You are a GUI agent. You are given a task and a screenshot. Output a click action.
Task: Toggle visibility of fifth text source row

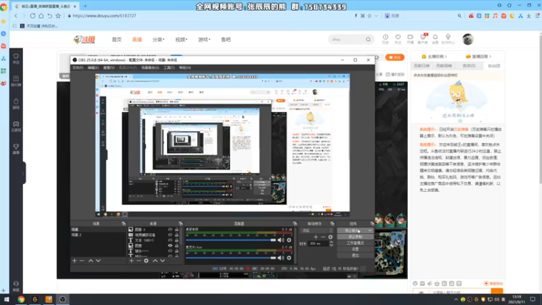[x=170, y=251]
